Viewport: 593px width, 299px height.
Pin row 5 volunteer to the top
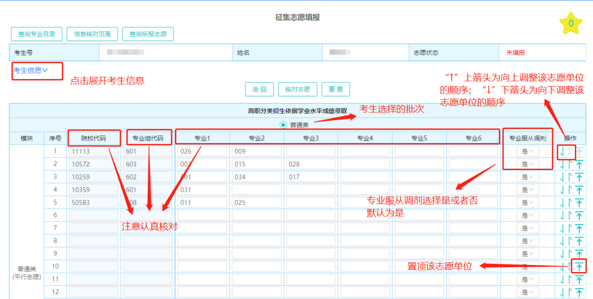pyautogui.click(x=579, y=203)
